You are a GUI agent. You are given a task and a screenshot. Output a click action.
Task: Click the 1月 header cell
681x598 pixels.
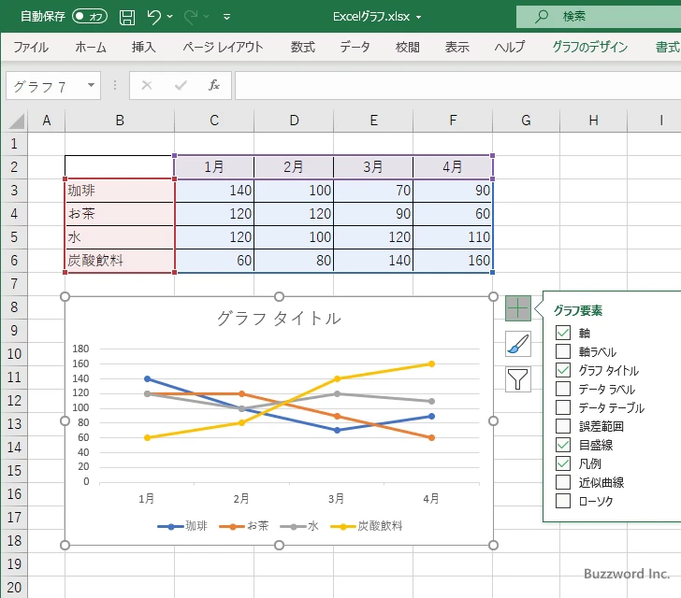(x=214, y=166)
